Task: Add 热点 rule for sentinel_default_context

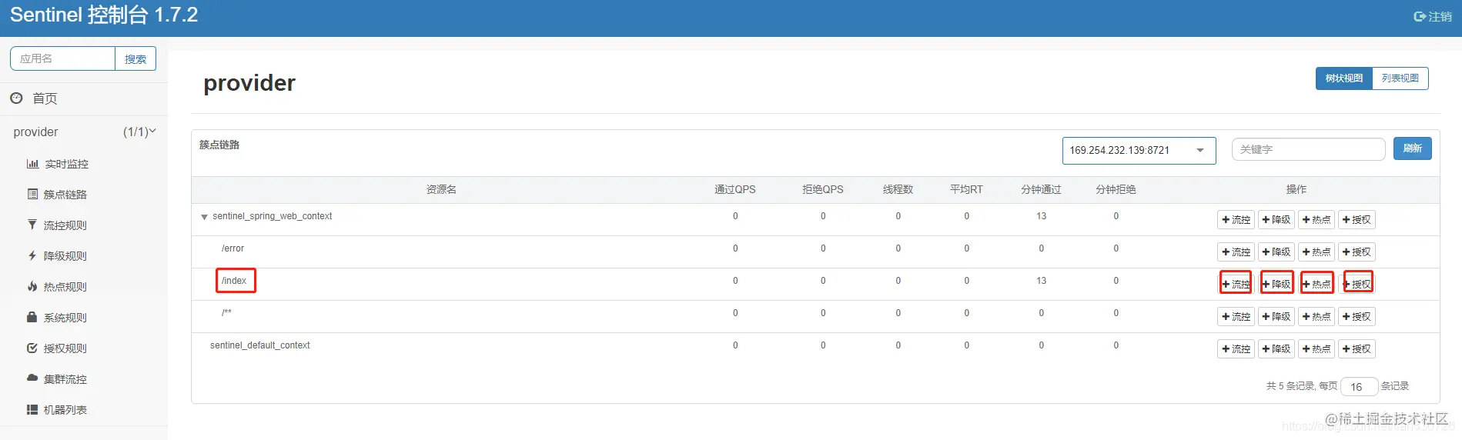Action: click(1316, 349)
